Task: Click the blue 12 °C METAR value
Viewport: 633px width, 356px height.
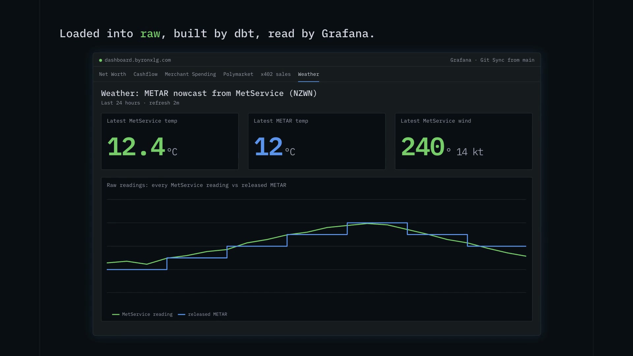Action: [275, 147]
